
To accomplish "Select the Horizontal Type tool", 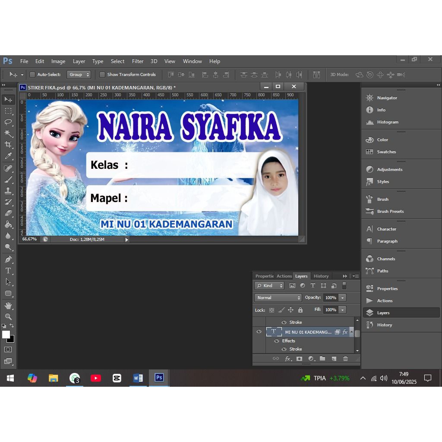I will 9,270.
